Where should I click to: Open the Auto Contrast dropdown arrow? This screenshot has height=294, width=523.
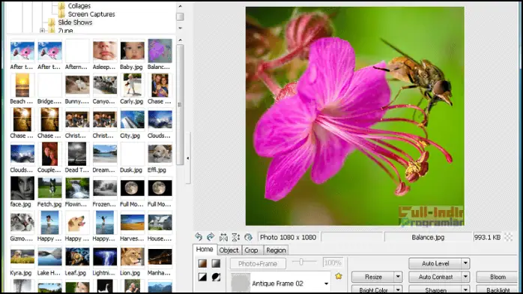(x=465, y=277)
